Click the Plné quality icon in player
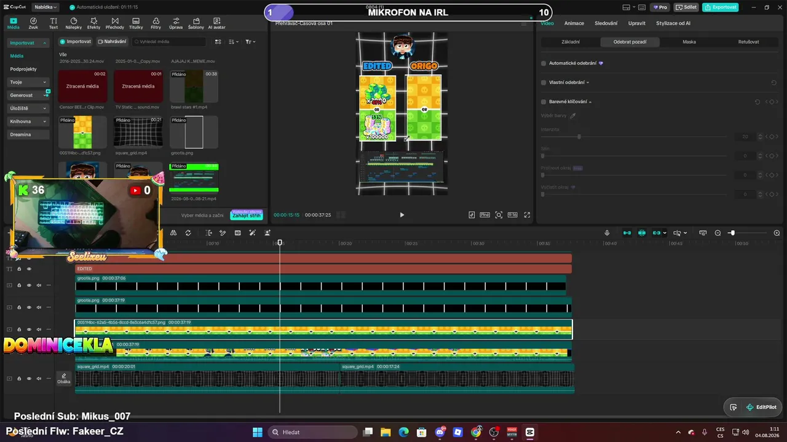787x442 pixels. (484, 215)
